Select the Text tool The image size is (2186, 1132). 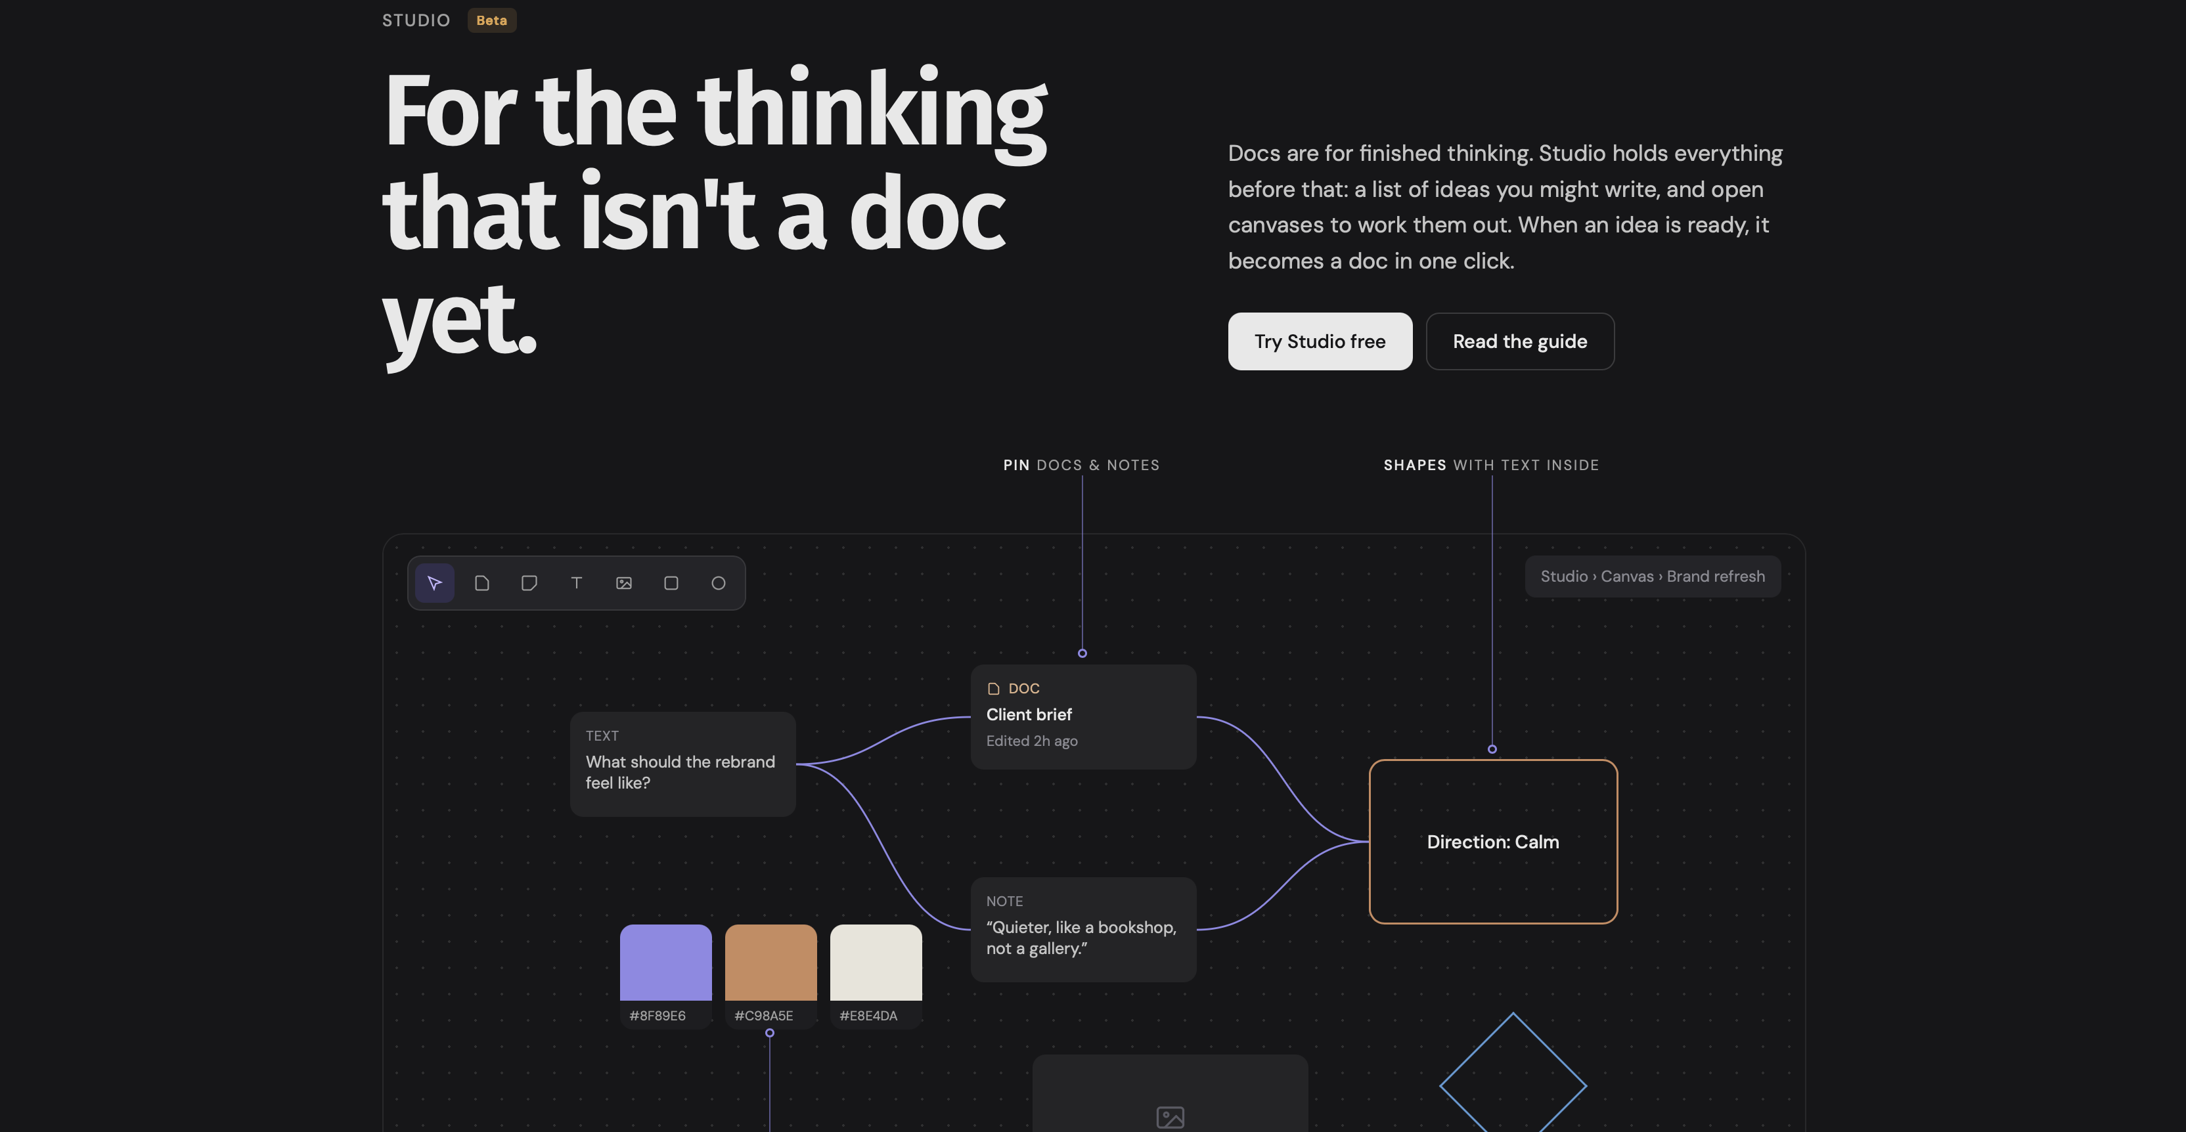[x=576, y=583]
